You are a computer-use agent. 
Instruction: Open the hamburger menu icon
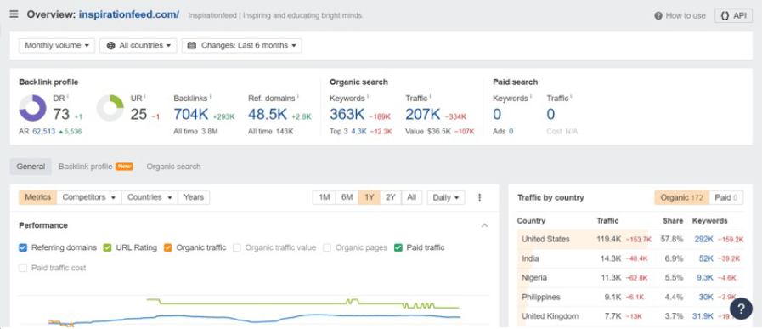pyautogui.click(x=14, y=14)
